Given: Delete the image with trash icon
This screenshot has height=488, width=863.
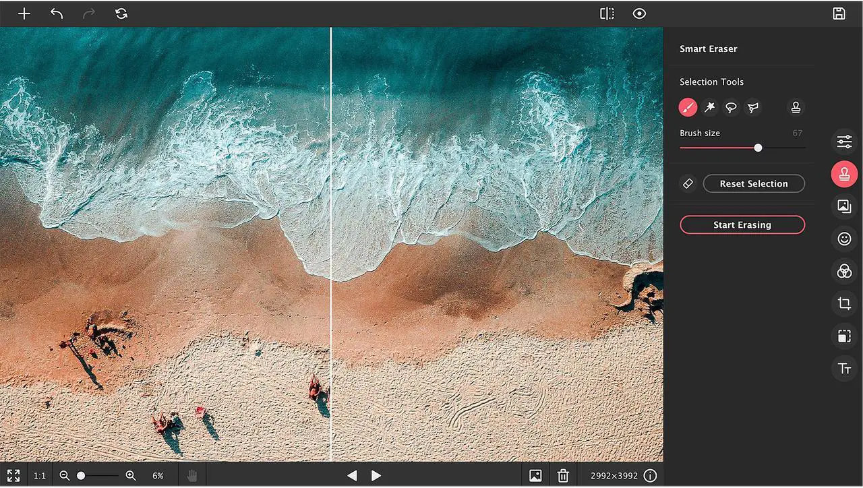Looking at the screenshot, I should tap(563, 476).
